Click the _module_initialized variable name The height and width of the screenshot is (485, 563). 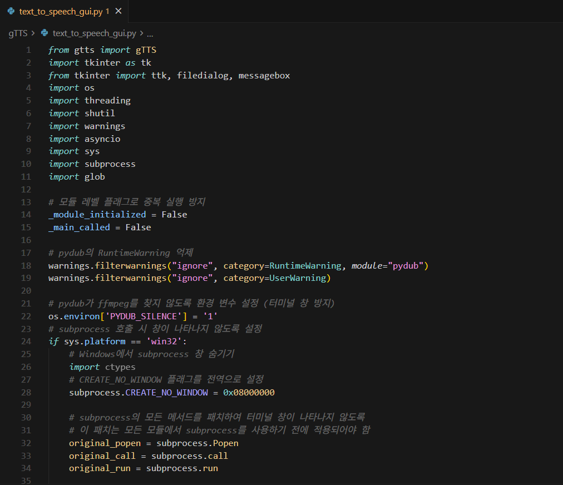[x=97, y=215]
